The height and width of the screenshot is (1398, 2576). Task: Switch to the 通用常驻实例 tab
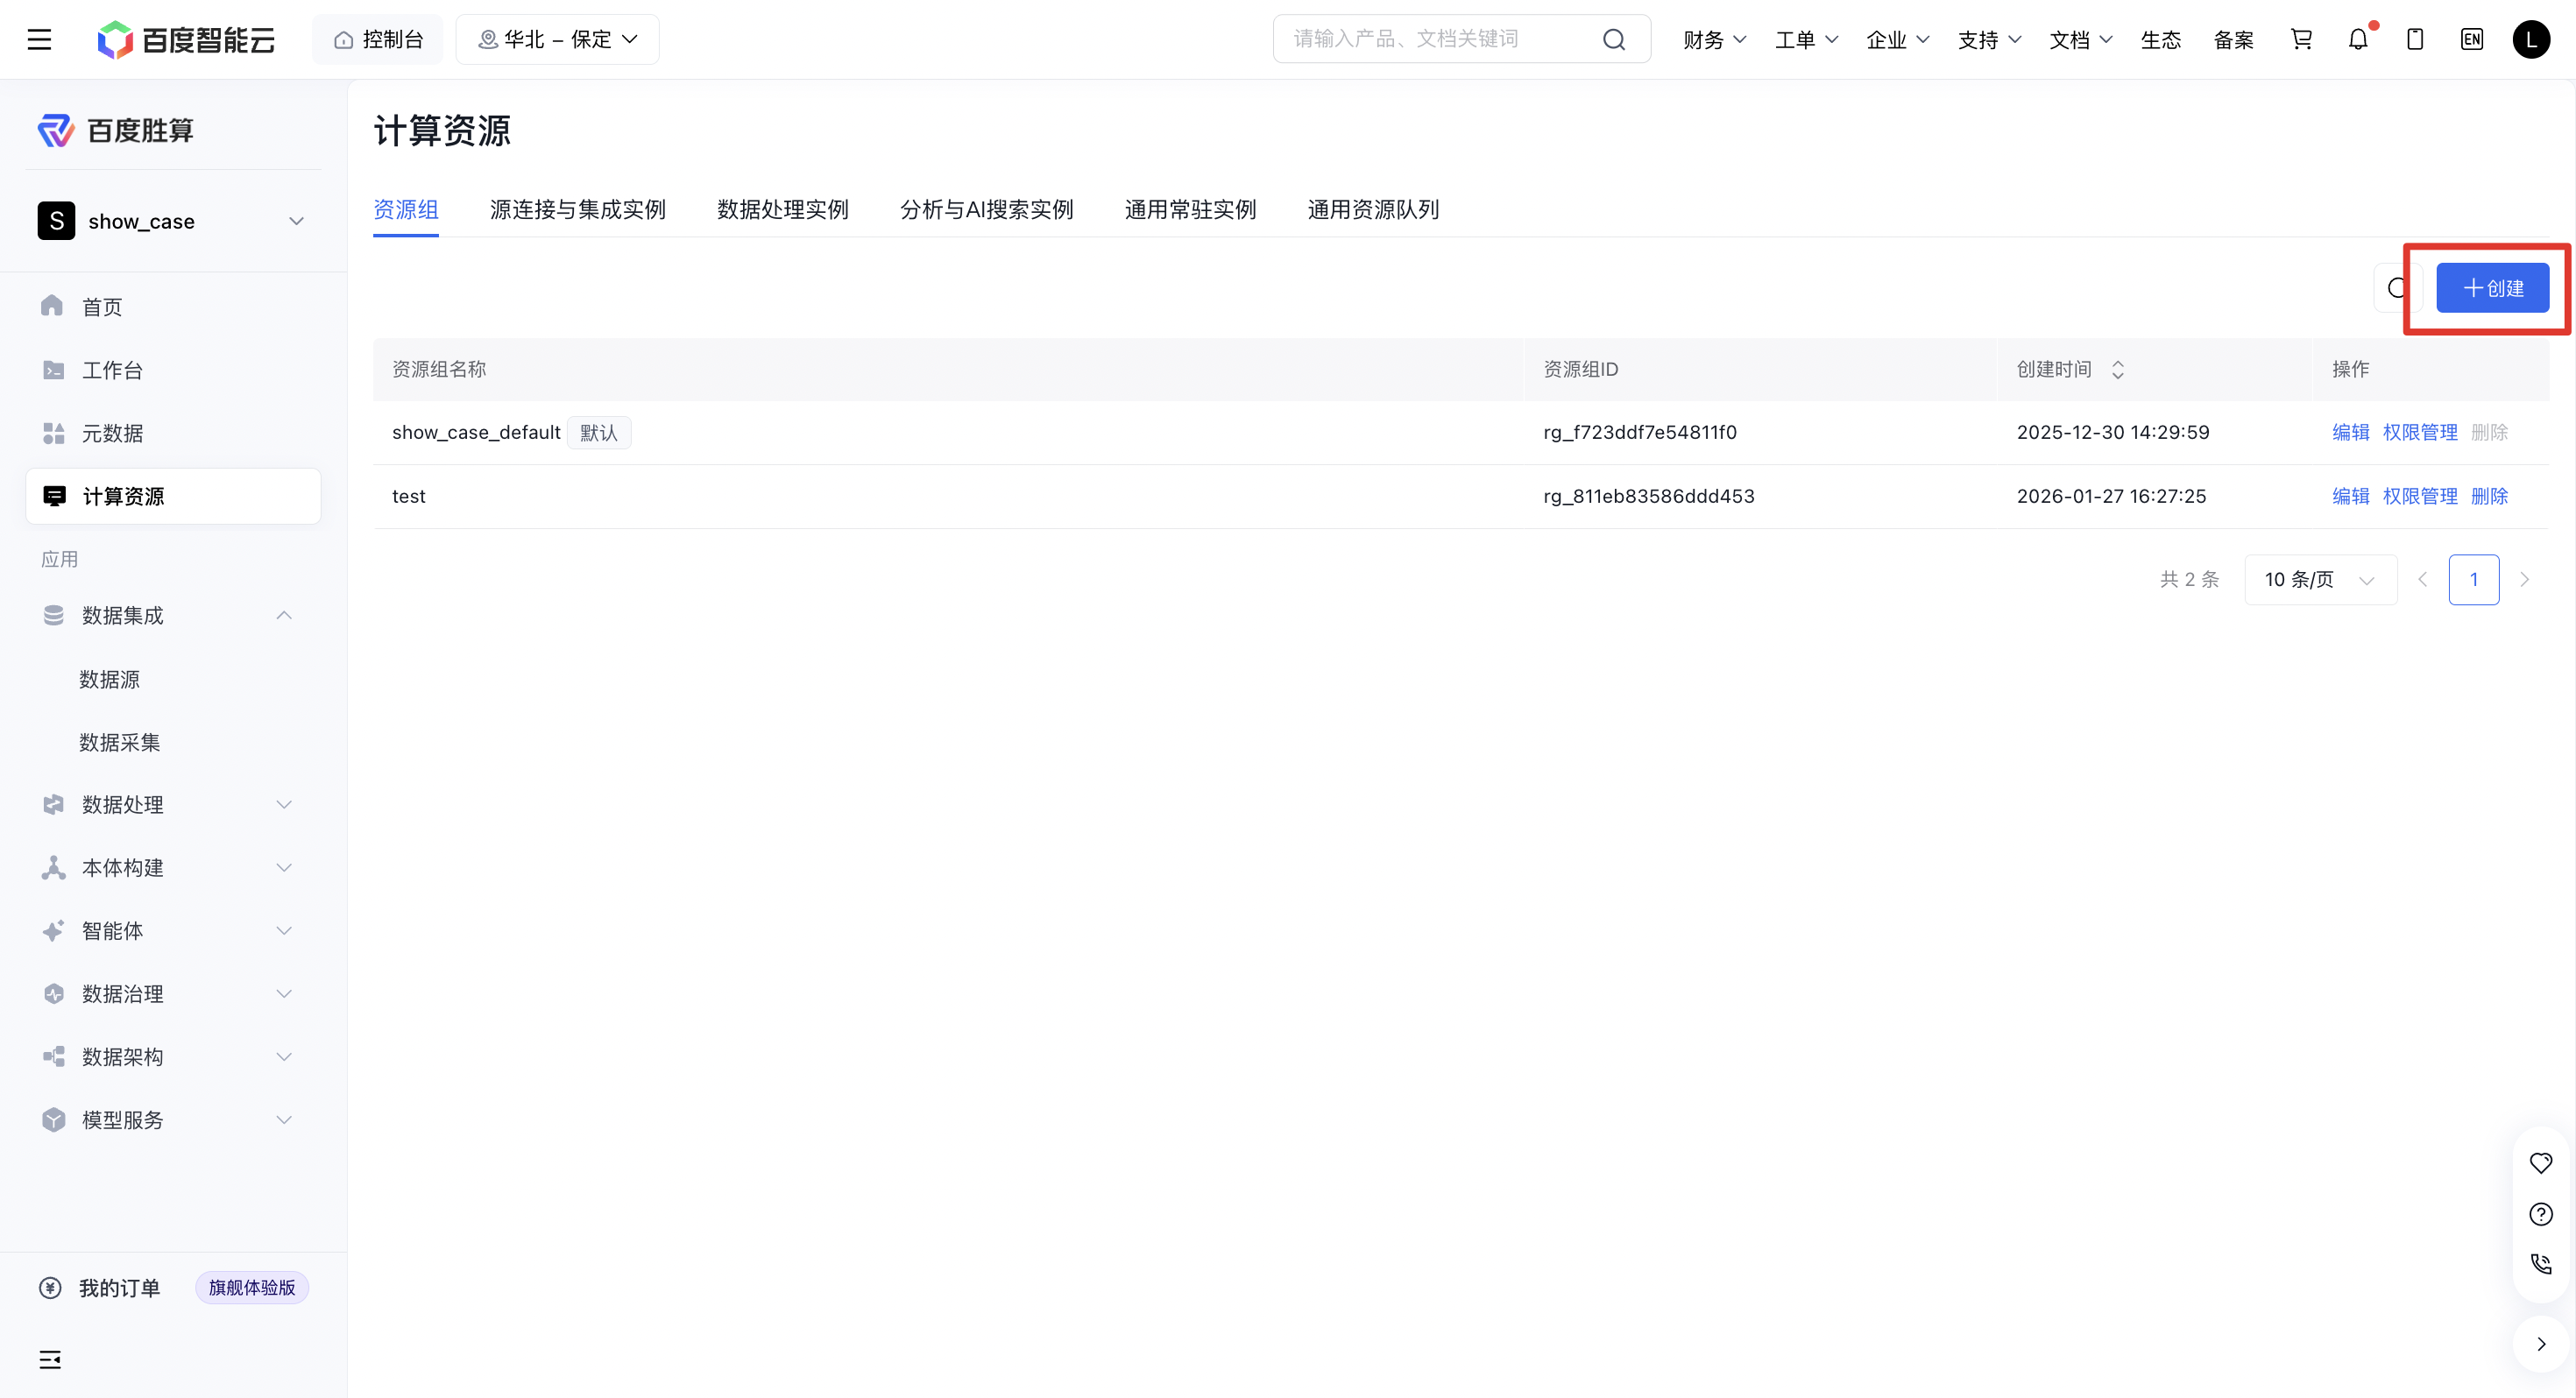tap(1190, 209)
